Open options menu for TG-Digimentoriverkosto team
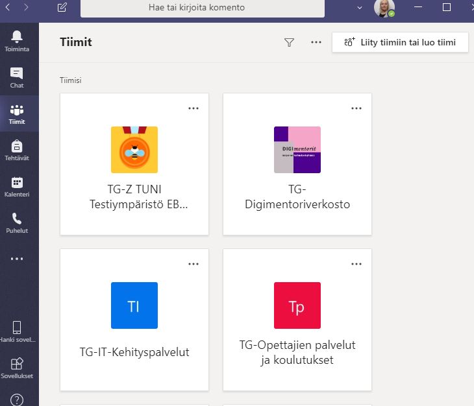This screenshot has height=406, width=474. coord(356,108)
